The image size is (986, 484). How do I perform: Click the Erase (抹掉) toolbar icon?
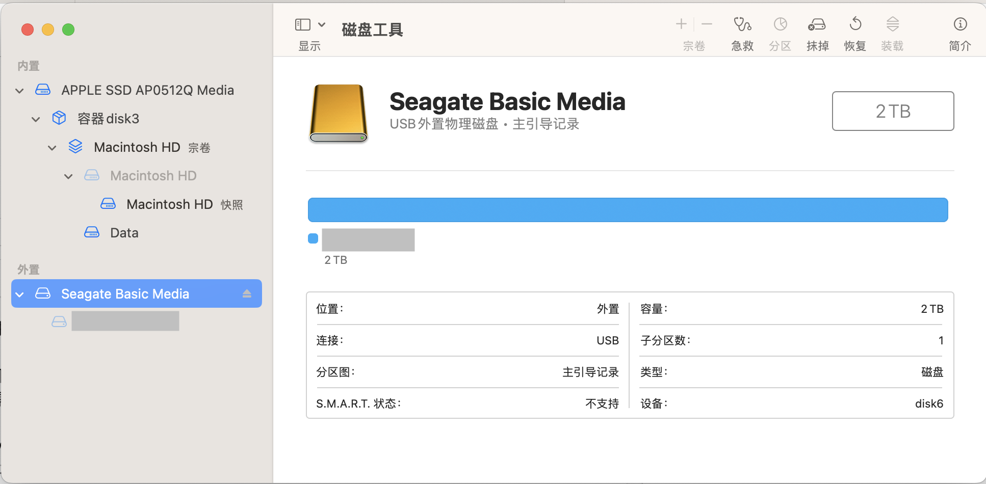(x=817, y=24)
